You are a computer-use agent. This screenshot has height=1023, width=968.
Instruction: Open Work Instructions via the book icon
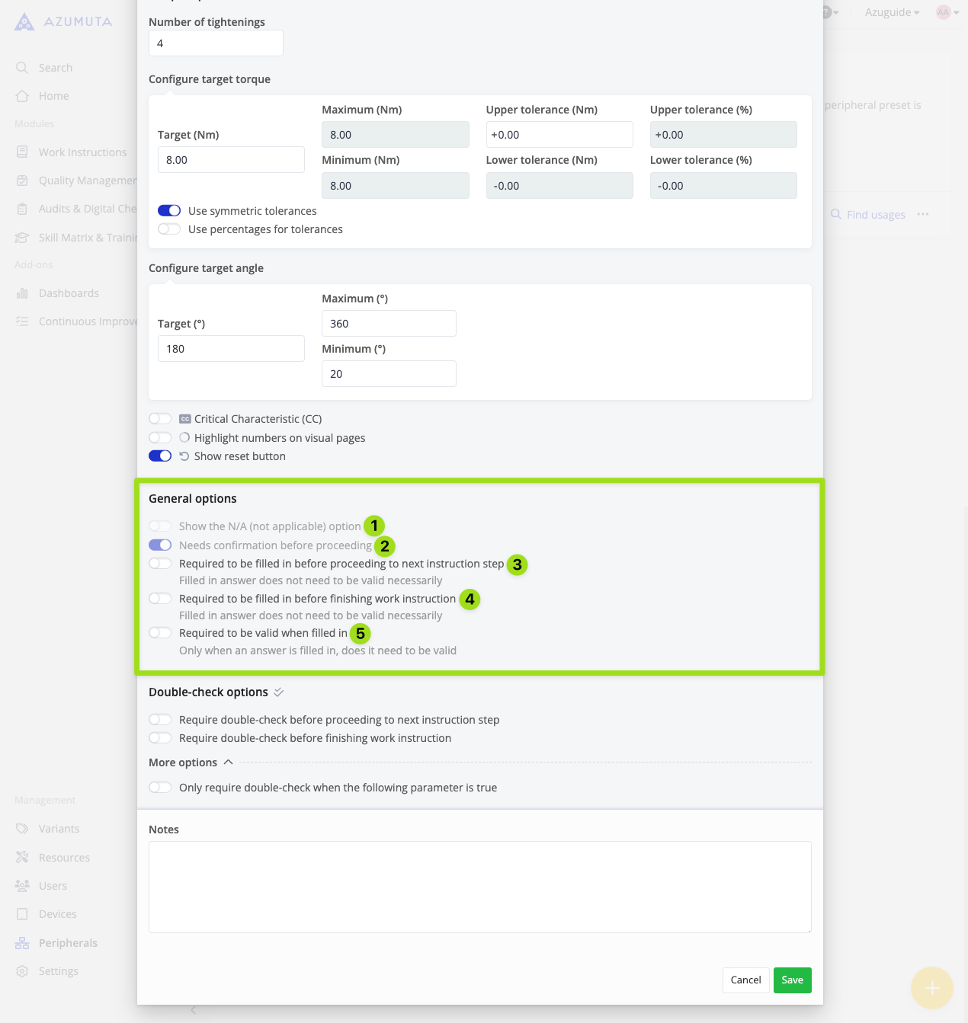22,152
